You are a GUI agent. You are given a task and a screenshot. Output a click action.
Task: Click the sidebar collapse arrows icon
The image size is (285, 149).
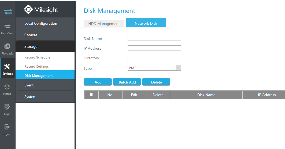click(x=8, y=12)
